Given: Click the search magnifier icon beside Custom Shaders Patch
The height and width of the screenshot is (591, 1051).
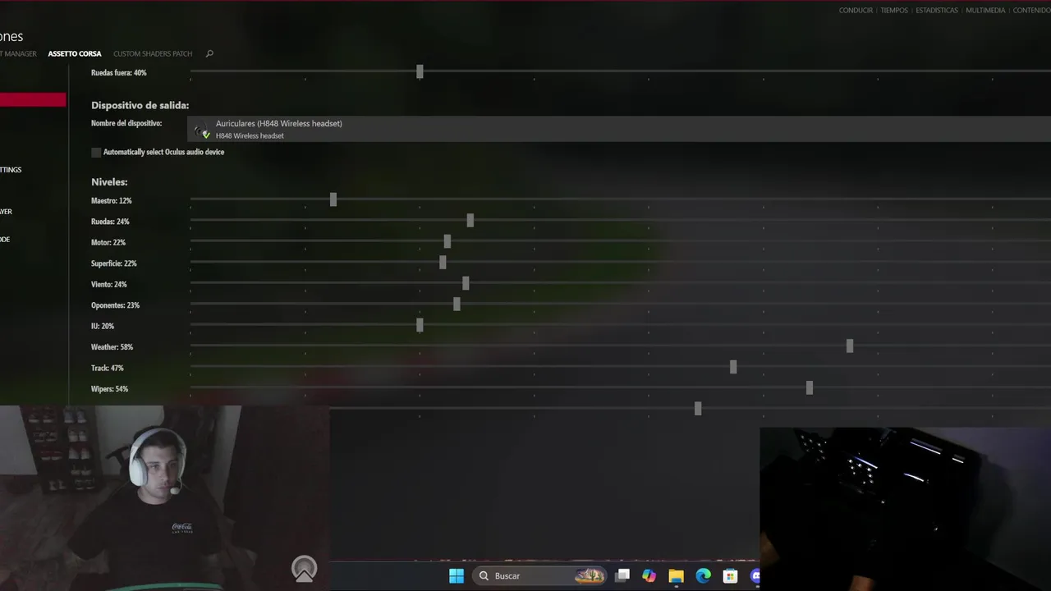Looking at the screenshot, I should [209, 53].
